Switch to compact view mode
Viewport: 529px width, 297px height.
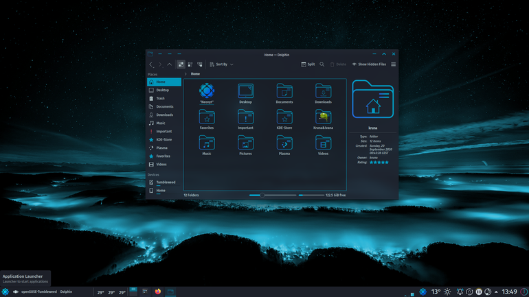[190, 64]
